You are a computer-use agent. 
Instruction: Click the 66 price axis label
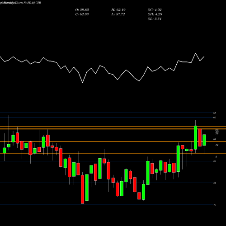215,118
